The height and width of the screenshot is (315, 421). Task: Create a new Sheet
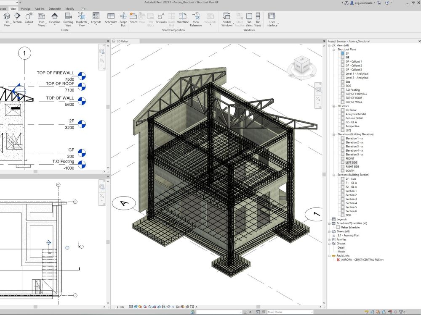pos(133,18)
